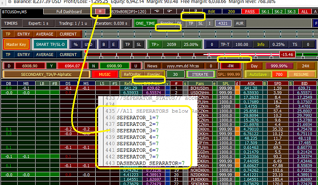This screenshot has width=318, height=185.
Task: Click the TS button
Action: point(295,44)
